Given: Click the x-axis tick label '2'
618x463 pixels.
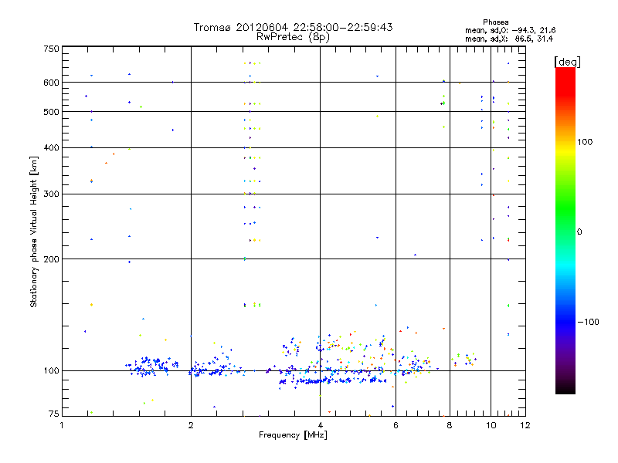Looking at the screenshot, I should (191, 425).
